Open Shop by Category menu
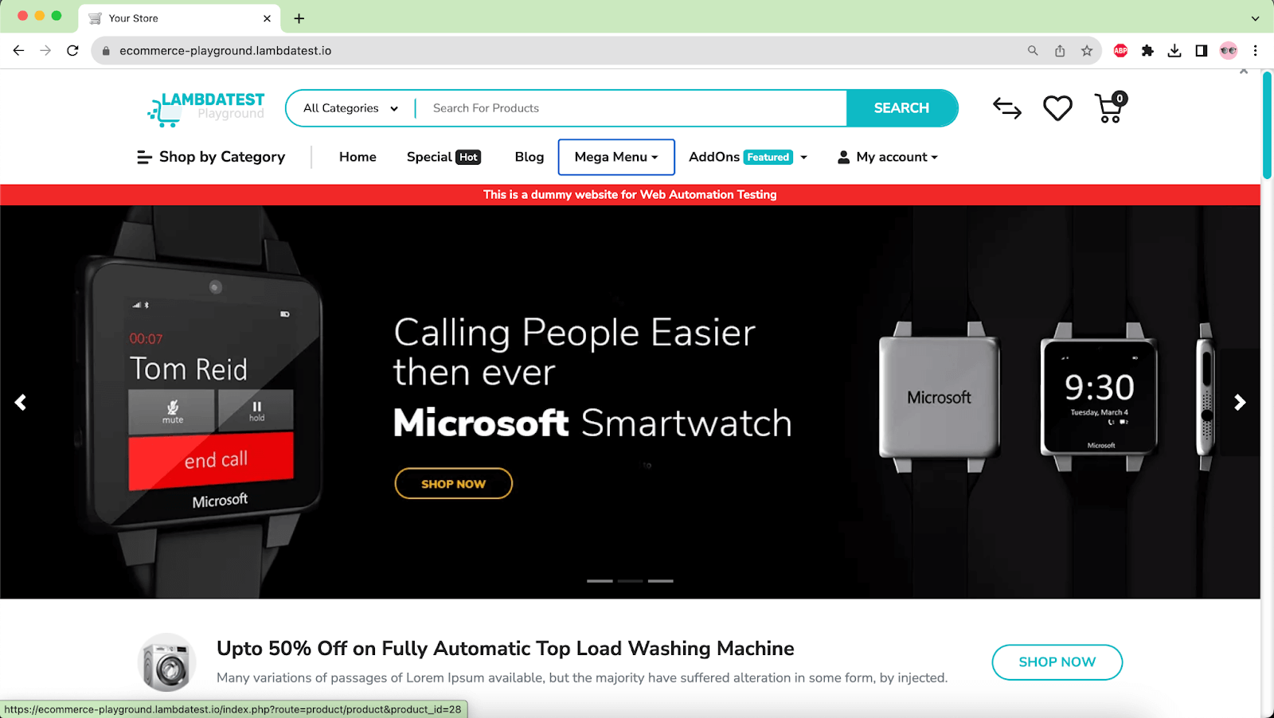The height and width of the screenshot is (718, 1274). tap(211, 158)
